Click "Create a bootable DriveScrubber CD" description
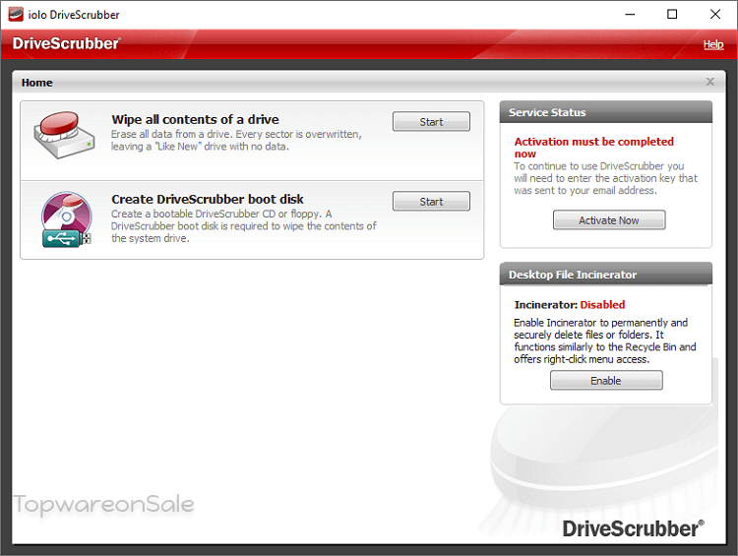The height and width of the screenshot is (556, 738). click(244, 226)
